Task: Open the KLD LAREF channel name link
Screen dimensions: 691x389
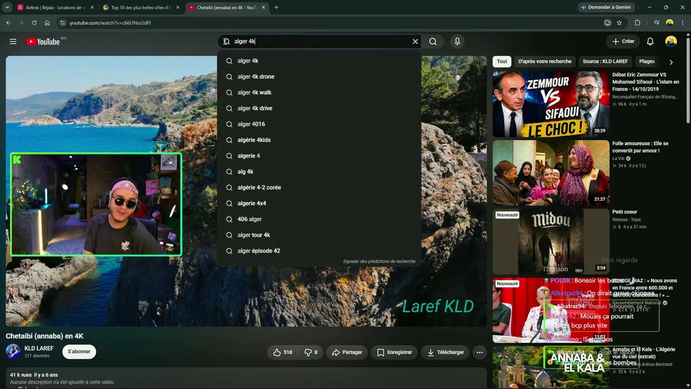Action: (39, 348)
